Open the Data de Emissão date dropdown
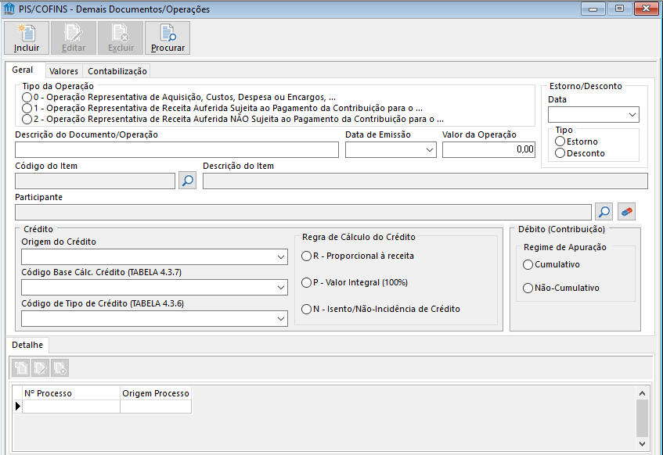Image resolution: width=663 pixels, height=455 pixels. pyautogui.click(x=430, y=150)
